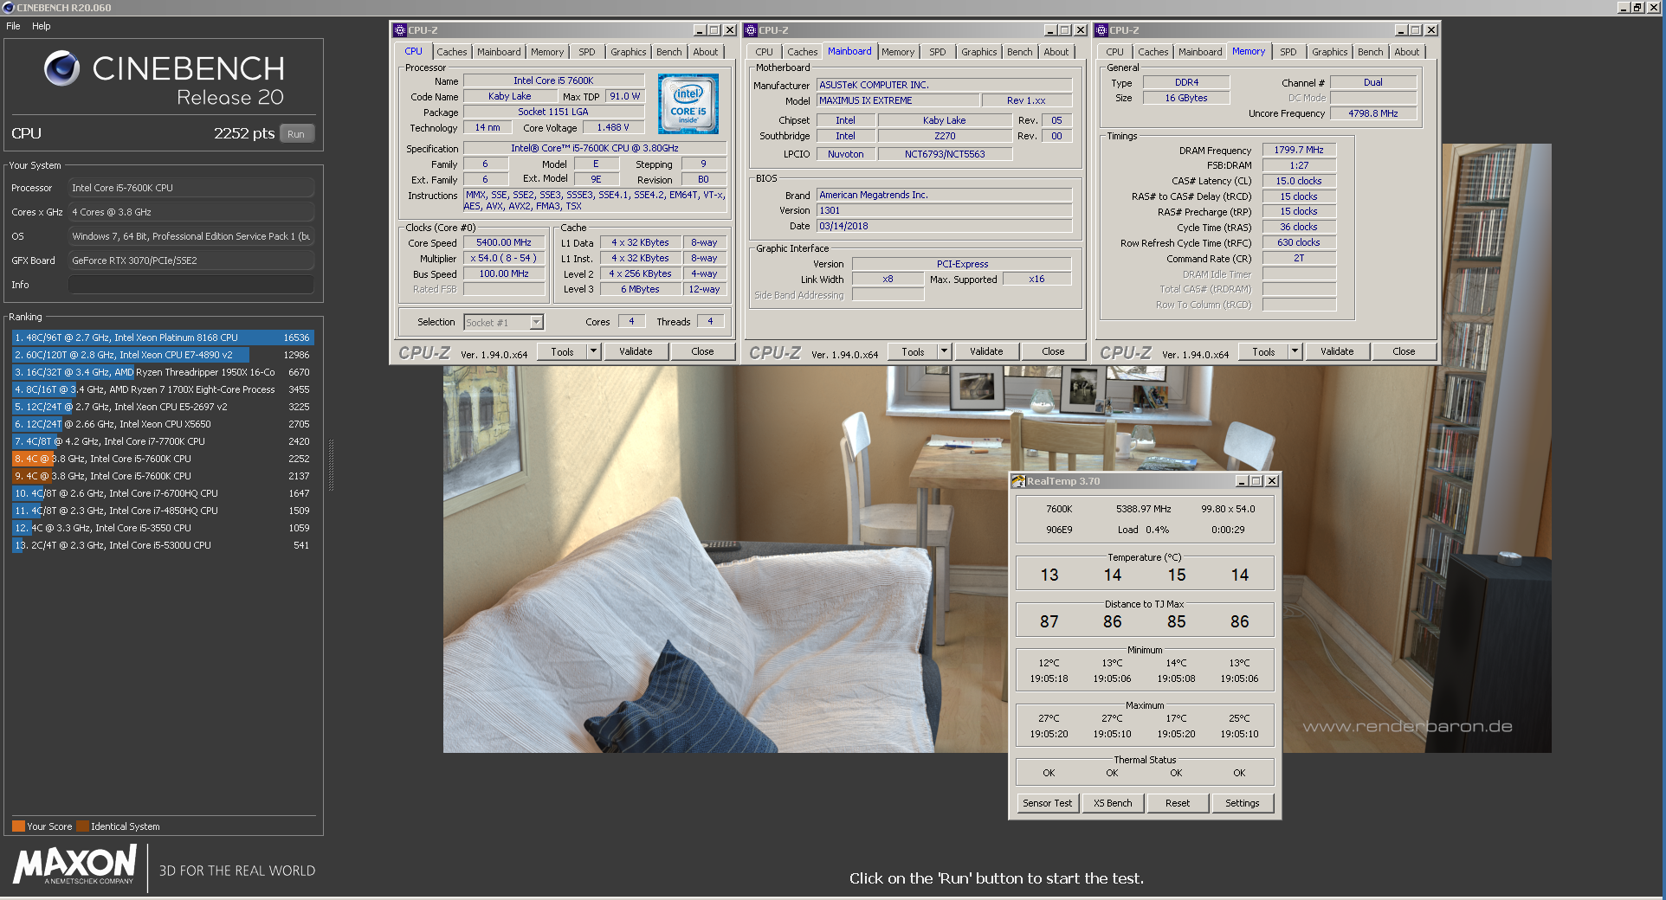Image resolution: width=1666 pixels, height=900 pixels.
Task: Open Tools dropdown arrow in Memory window
Action: (1295, 351)
